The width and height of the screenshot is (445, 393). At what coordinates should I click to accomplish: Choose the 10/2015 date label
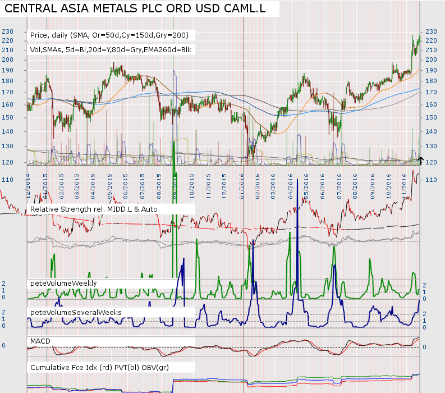[x=192, y=186]
